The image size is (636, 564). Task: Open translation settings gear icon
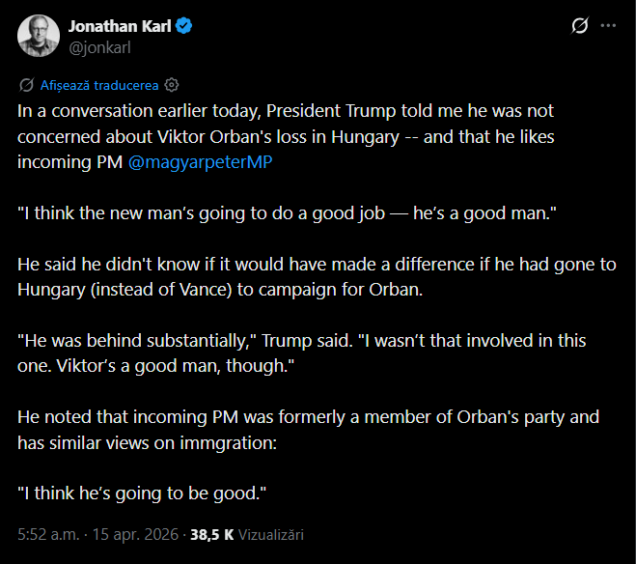[x=172, y=85]
